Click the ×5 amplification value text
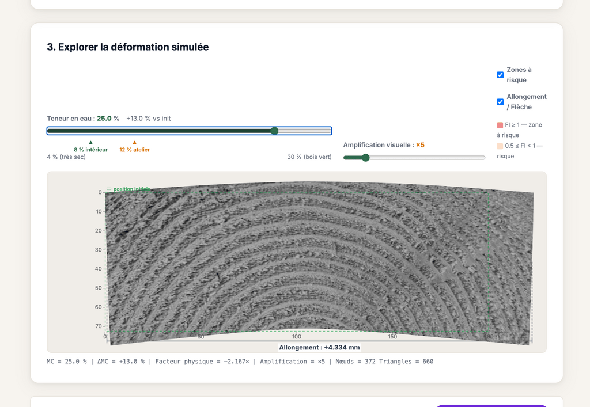Screen dimensions: 590x407 coord(420,145)
